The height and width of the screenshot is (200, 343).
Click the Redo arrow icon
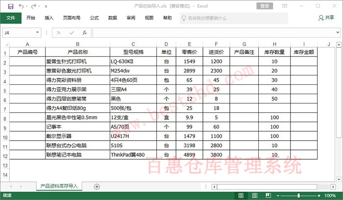click(x=34, y=6)
